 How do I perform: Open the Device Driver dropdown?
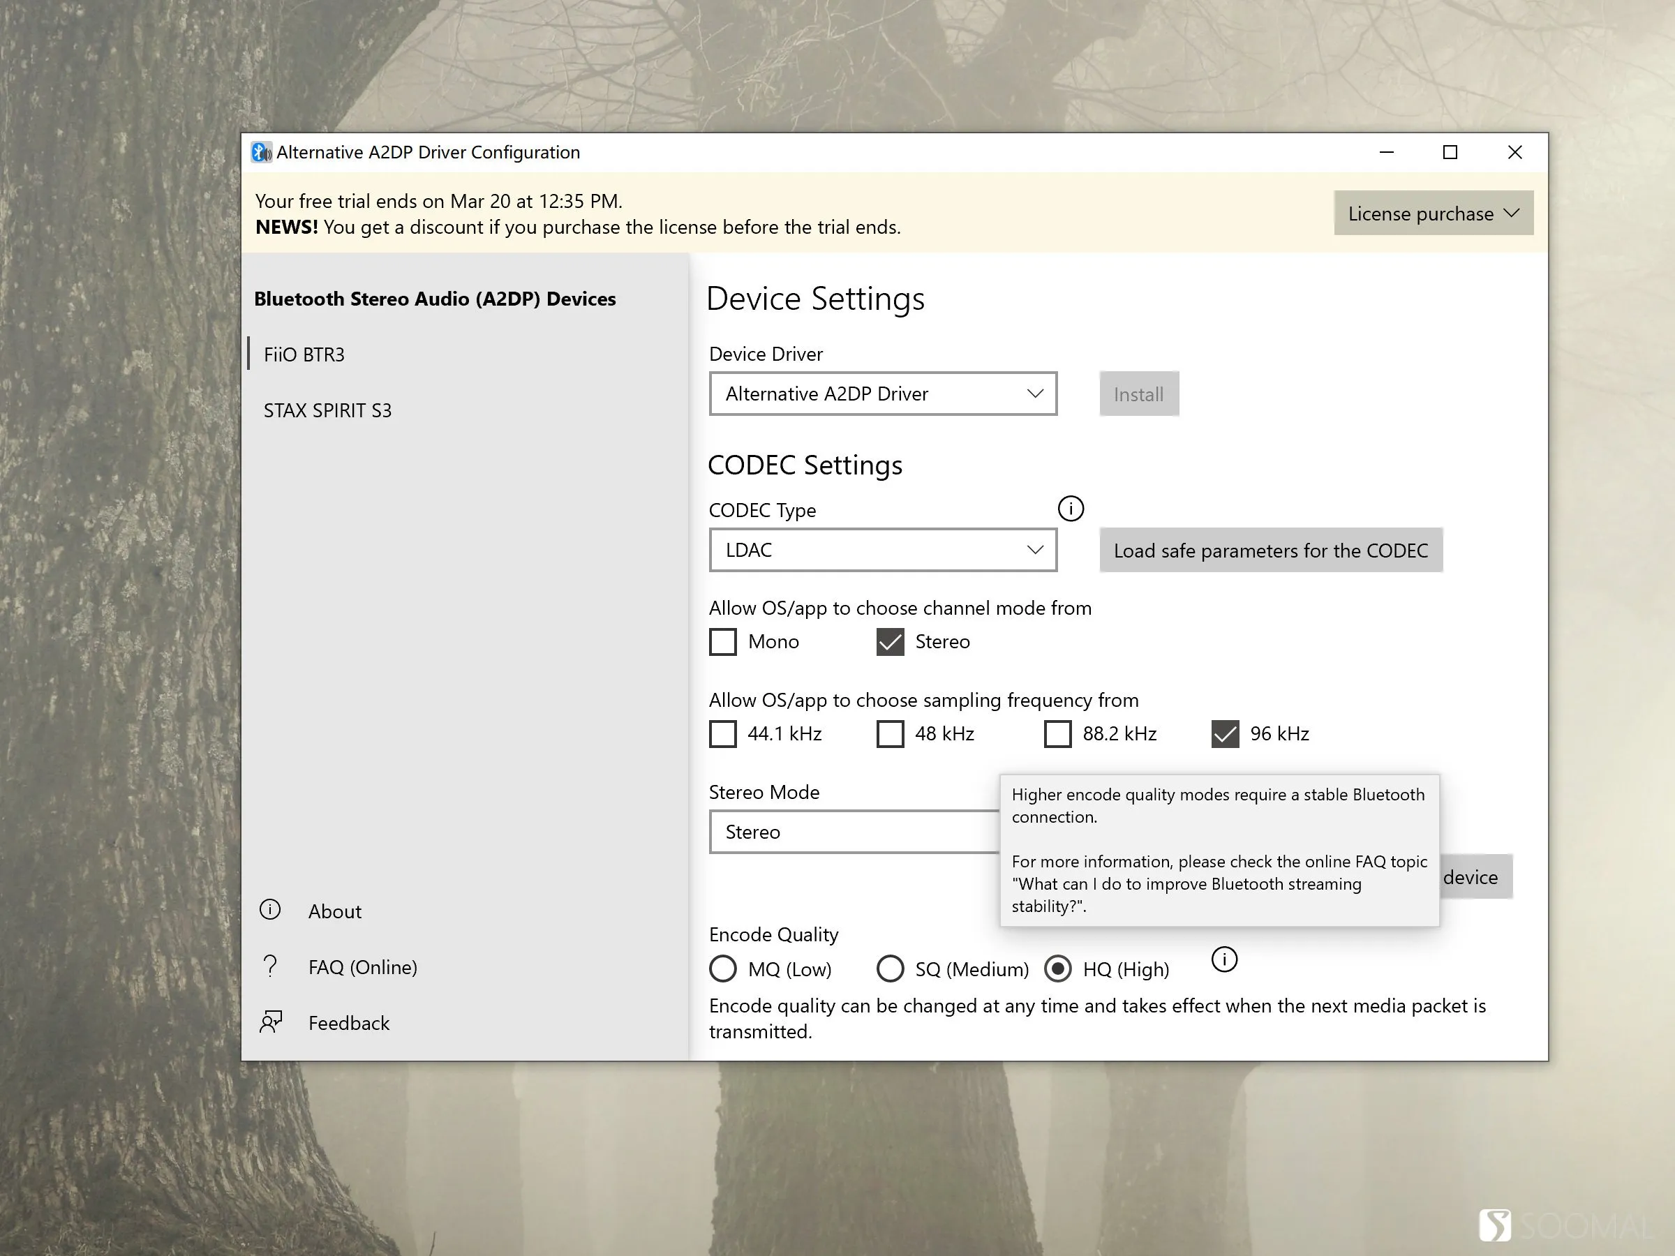pos(883,394)
